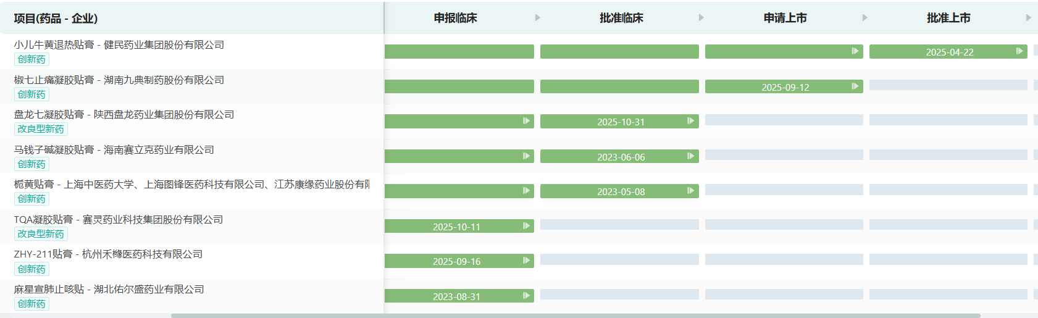Click arrow icon in 椒七止痛凝胶贴膏 2025-09-12 bar
The height and width of the screenshot is (318, 1038).
point(855,86)
